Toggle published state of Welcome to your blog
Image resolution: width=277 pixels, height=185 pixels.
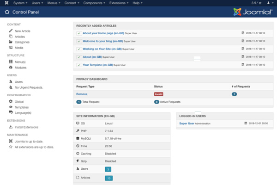pyautogui.click(x=79, y=41)
